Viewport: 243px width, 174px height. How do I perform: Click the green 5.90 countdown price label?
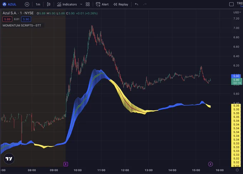237,81
